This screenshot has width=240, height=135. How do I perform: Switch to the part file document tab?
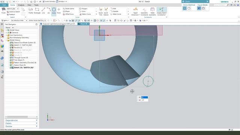tap(57, 24)
